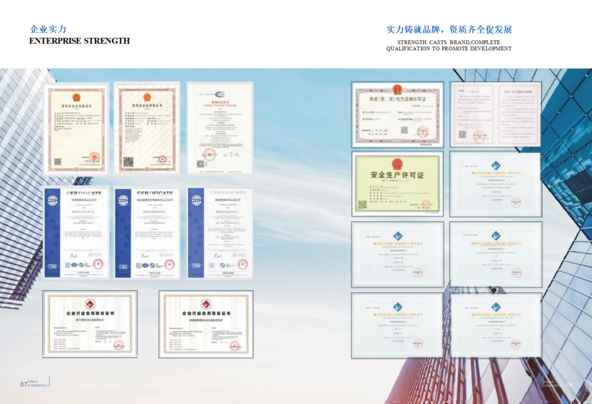Viewport: 592px width, 404px height.
Task: Click page number 08
Action: click(x=570, y=384)
